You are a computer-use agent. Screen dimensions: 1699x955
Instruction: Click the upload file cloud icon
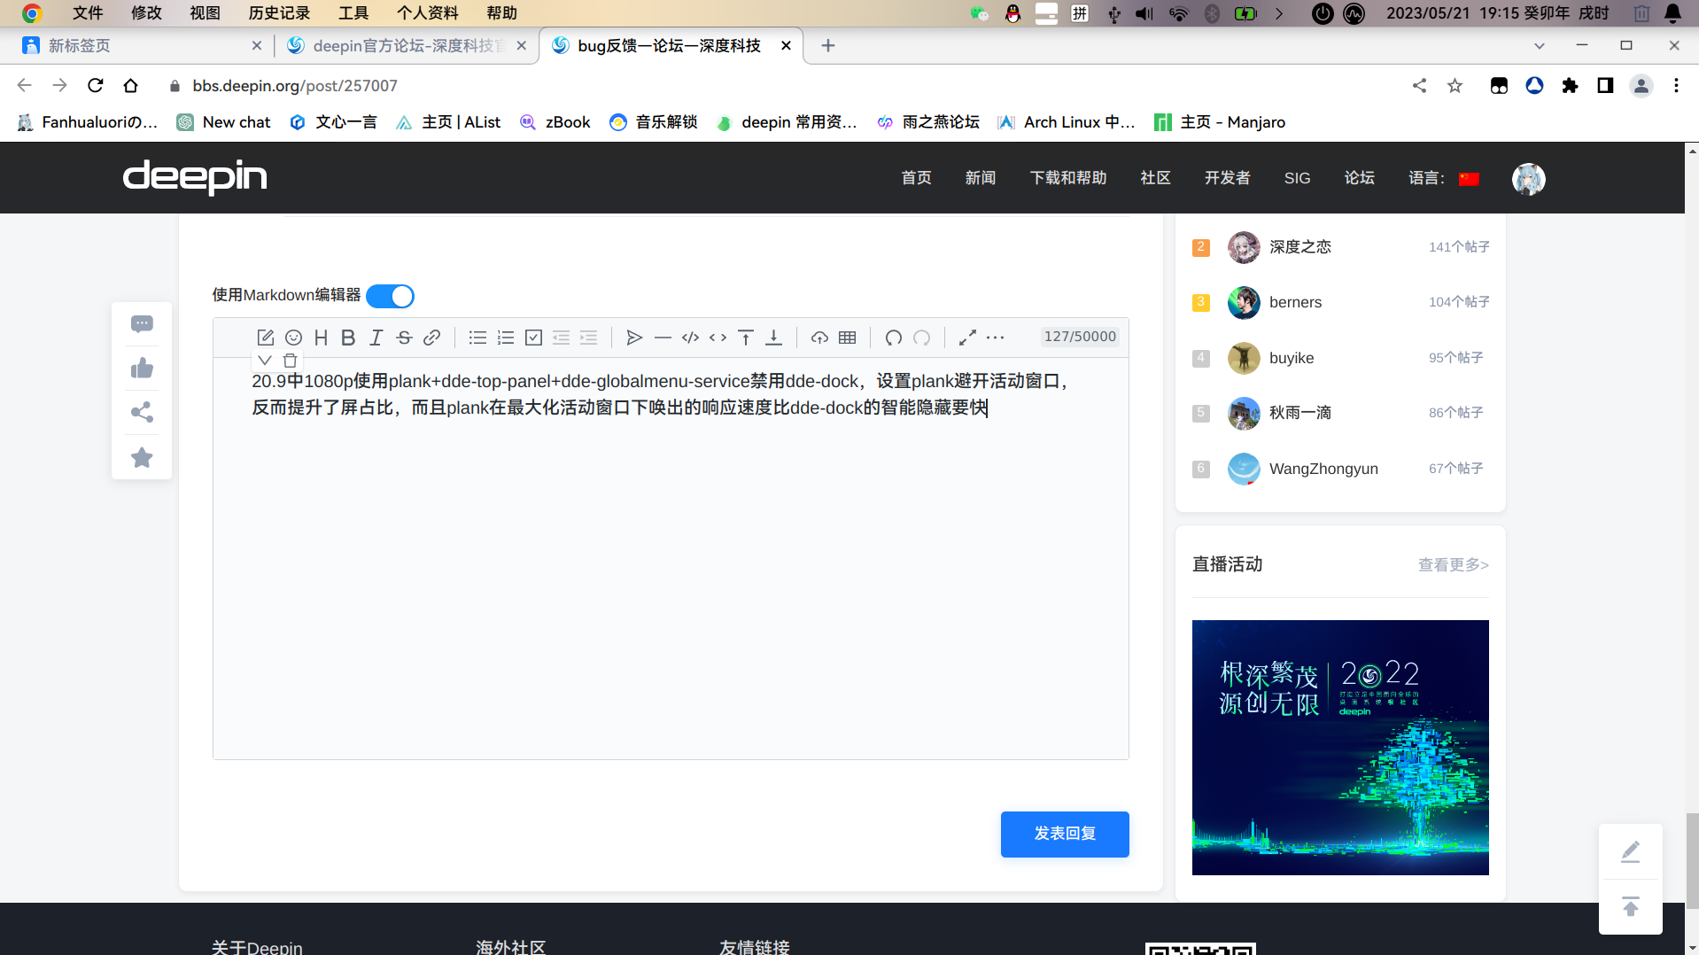819,338
